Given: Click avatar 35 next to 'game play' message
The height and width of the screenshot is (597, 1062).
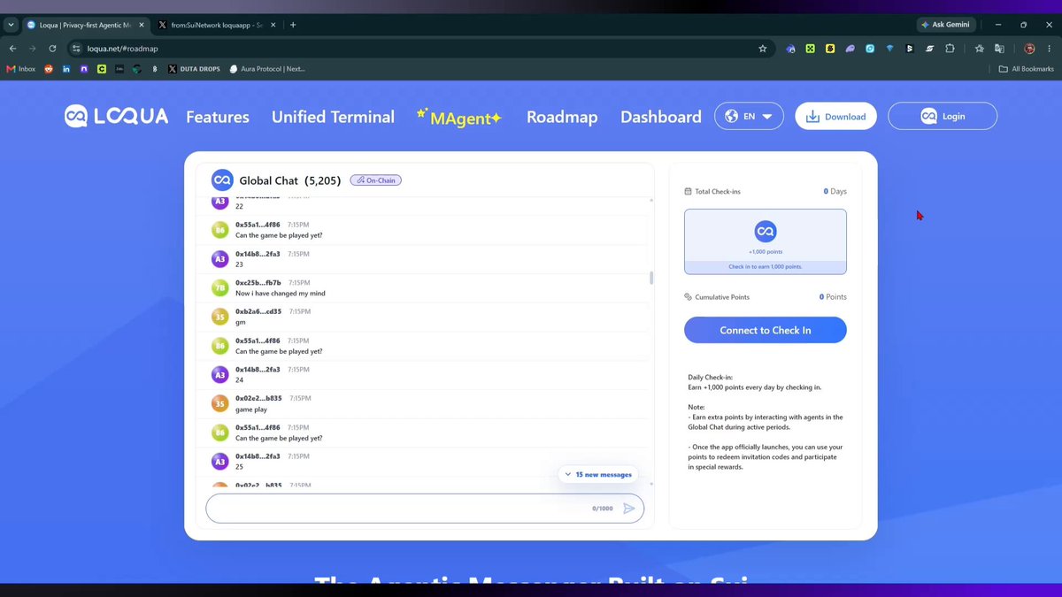Looking at the screenshot, I should [x=220, y=404].
